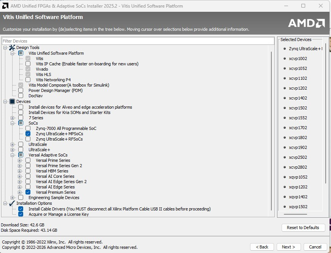Click the Vivado tree item

coord(42,69)
